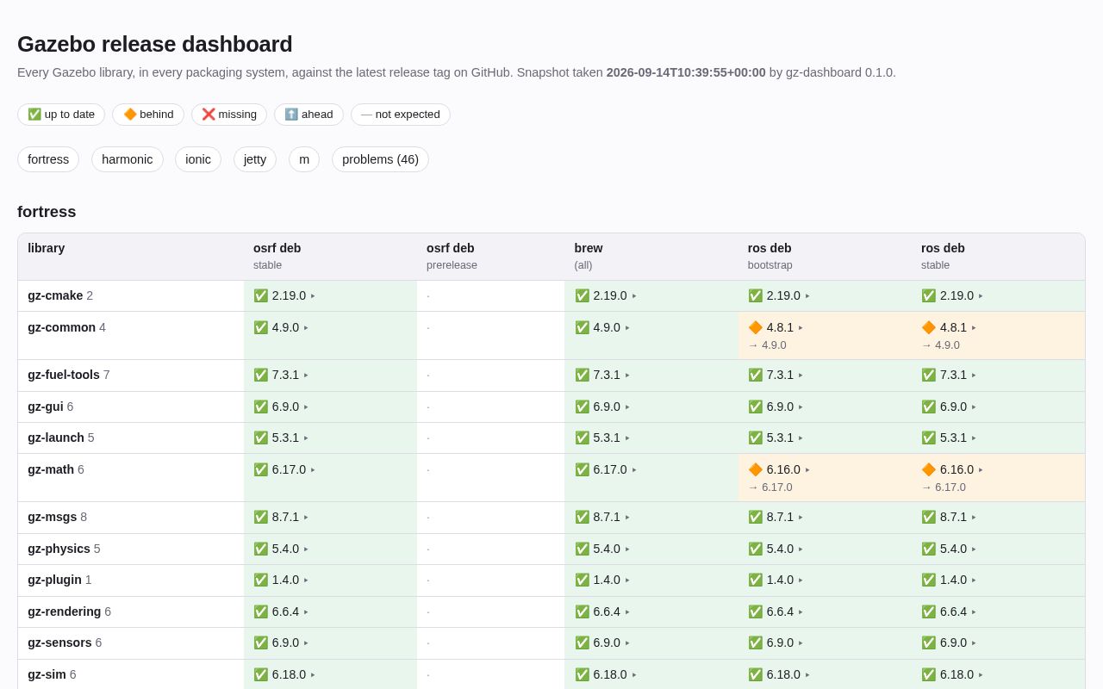Click the gz-common library name
Screen dimensions: 1103x689
[61, 327]
